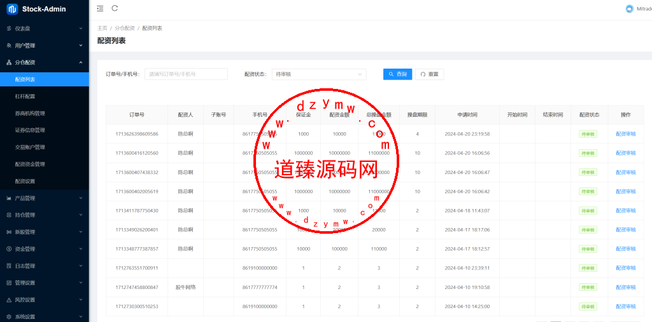Select the 配资列表 menu item
This screenshot has height=322, width=652.
(x=45, y=79)
